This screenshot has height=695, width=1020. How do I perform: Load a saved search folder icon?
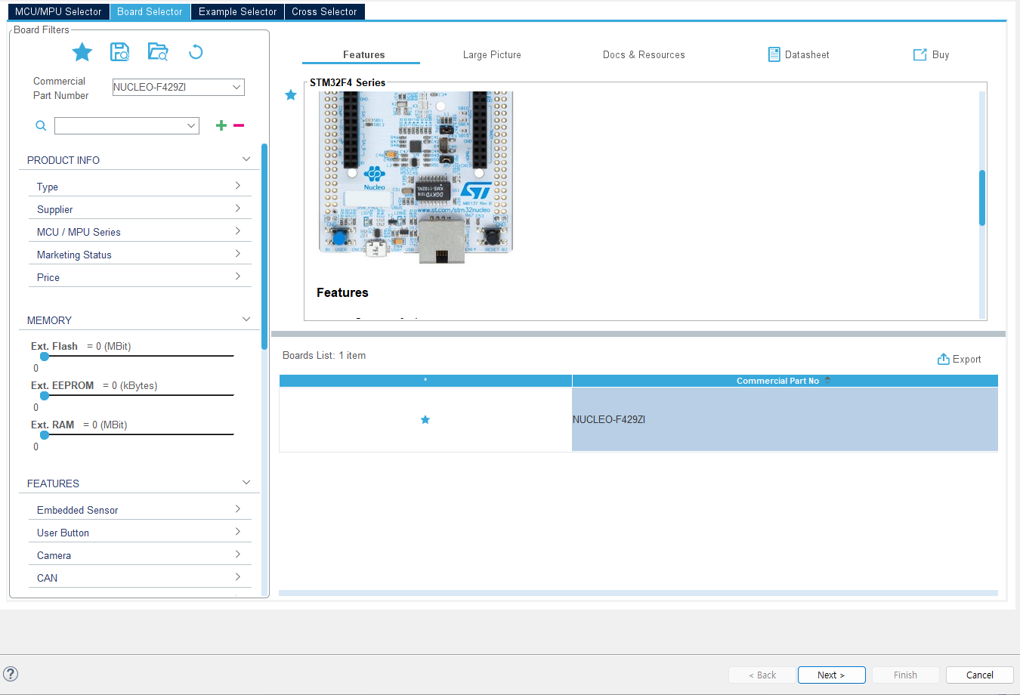tap(158, 51)
